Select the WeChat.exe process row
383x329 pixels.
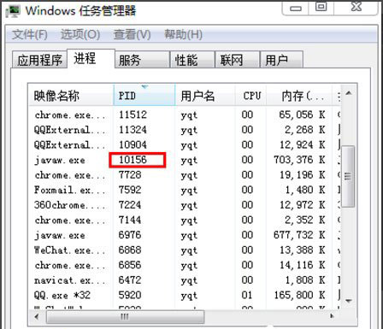click(x=185, y=250)
